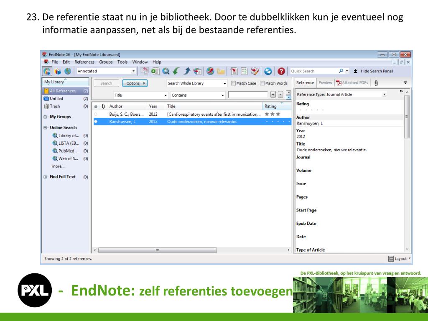
Task: Click the All References group icon
Action: (x=46, y=91)
